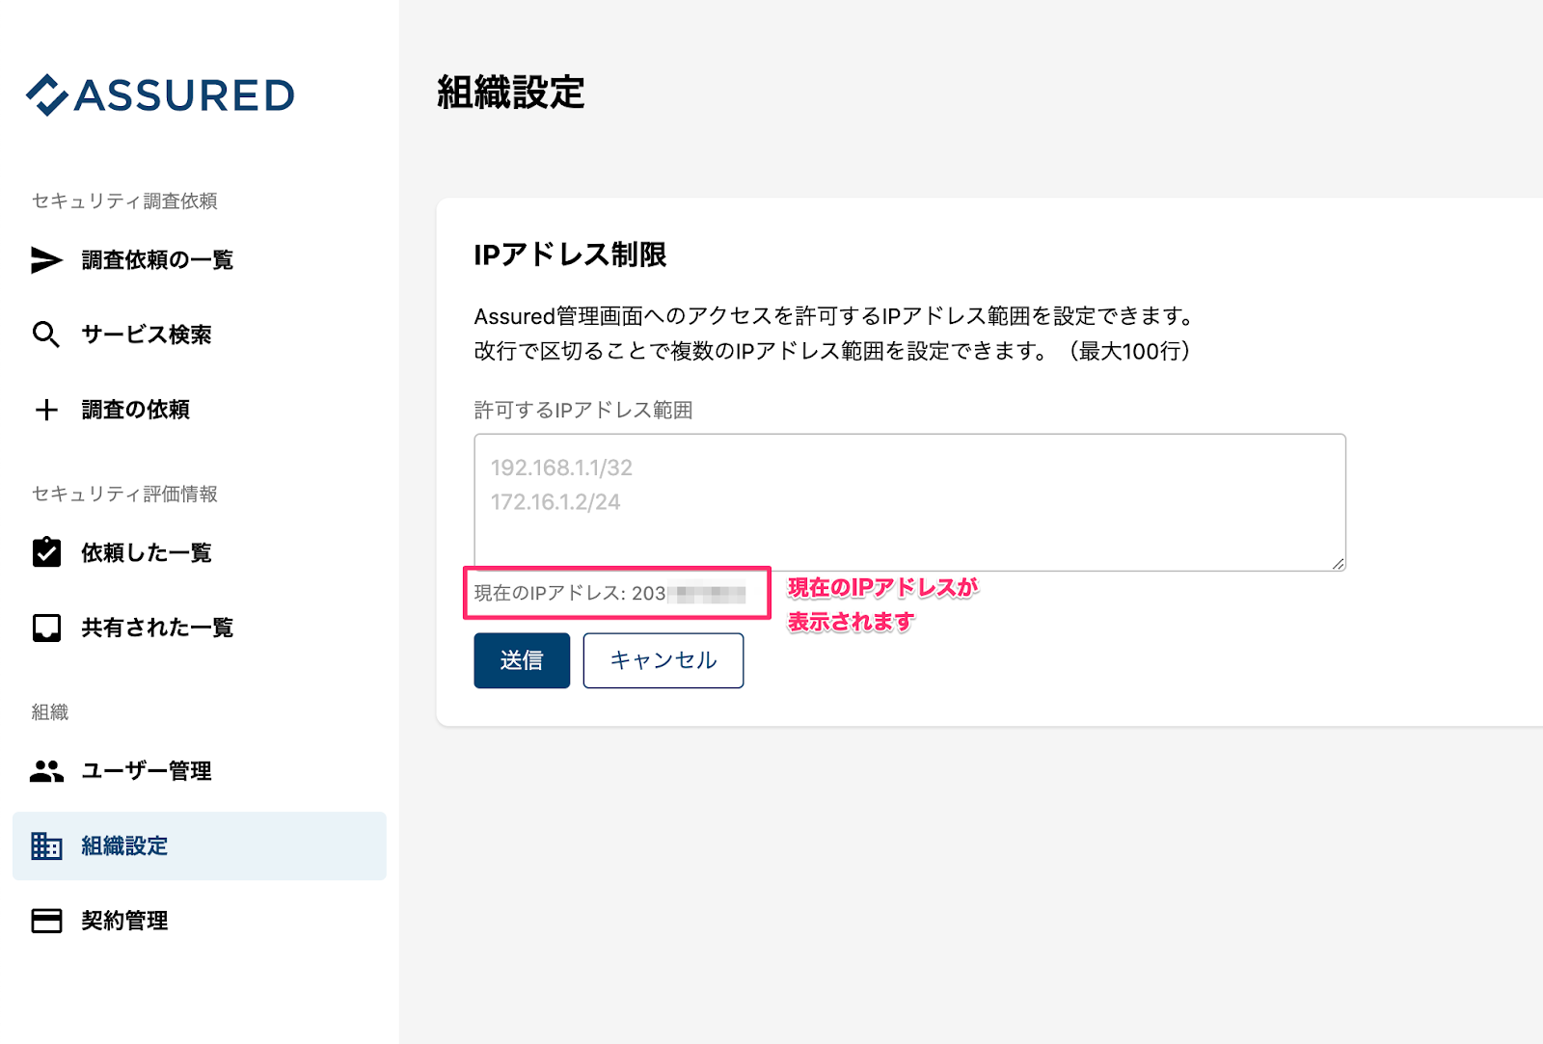Viewport: 1543px width, 1044px height.
Task: Click the paper plane icon for 調査依頼の一覧
Action: (46, 260)
